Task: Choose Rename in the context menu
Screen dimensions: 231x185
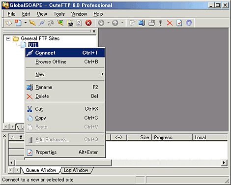Action: click(65, 87)
